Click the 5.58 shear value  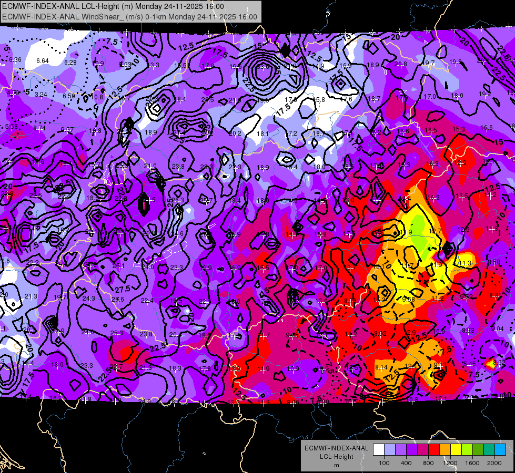[12, 126]
